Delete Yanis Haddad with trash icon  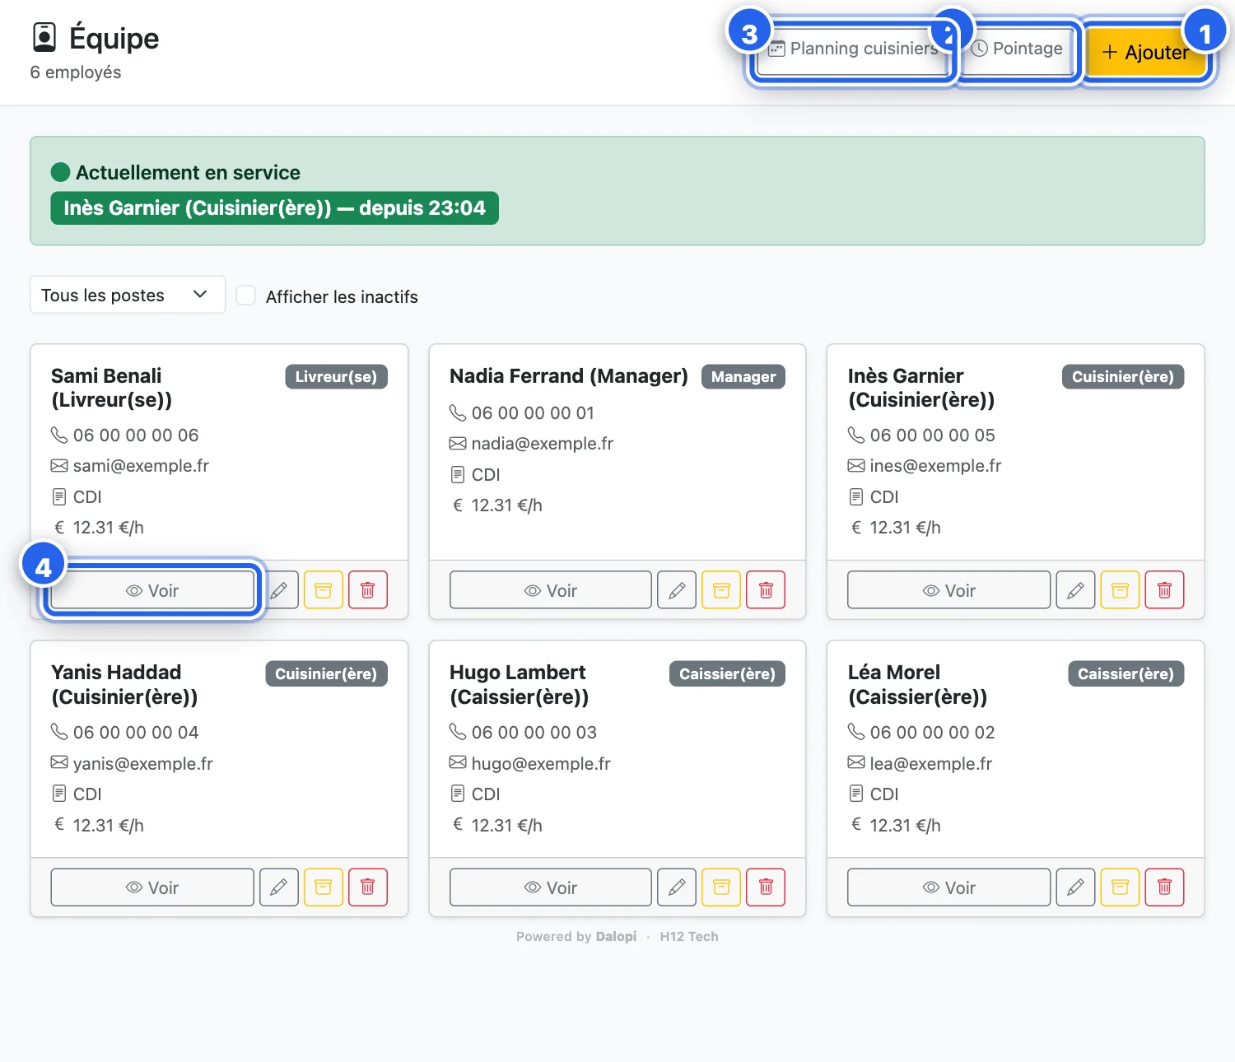coord(368,887)
